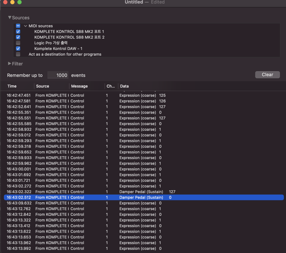Select the event row at 16:42:55.551
This screenshot has width=286, height=253.
[144, 118]
